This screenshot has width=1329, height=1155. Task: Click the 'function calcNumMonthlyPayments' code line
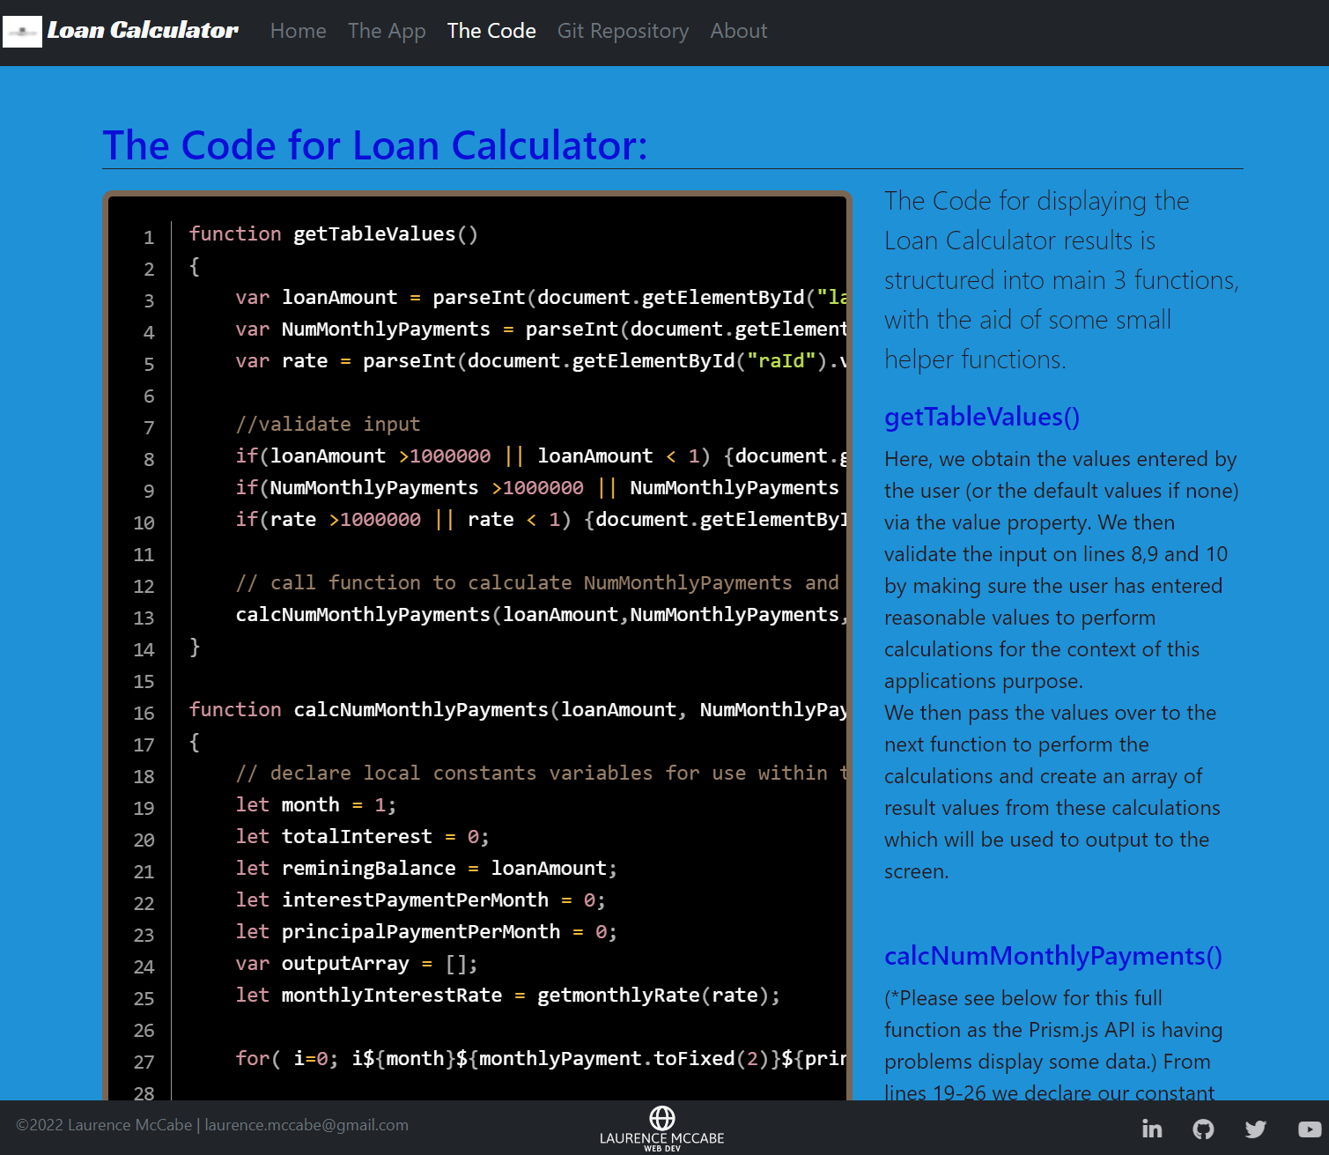pyautogui.click(x=518, y=710)
